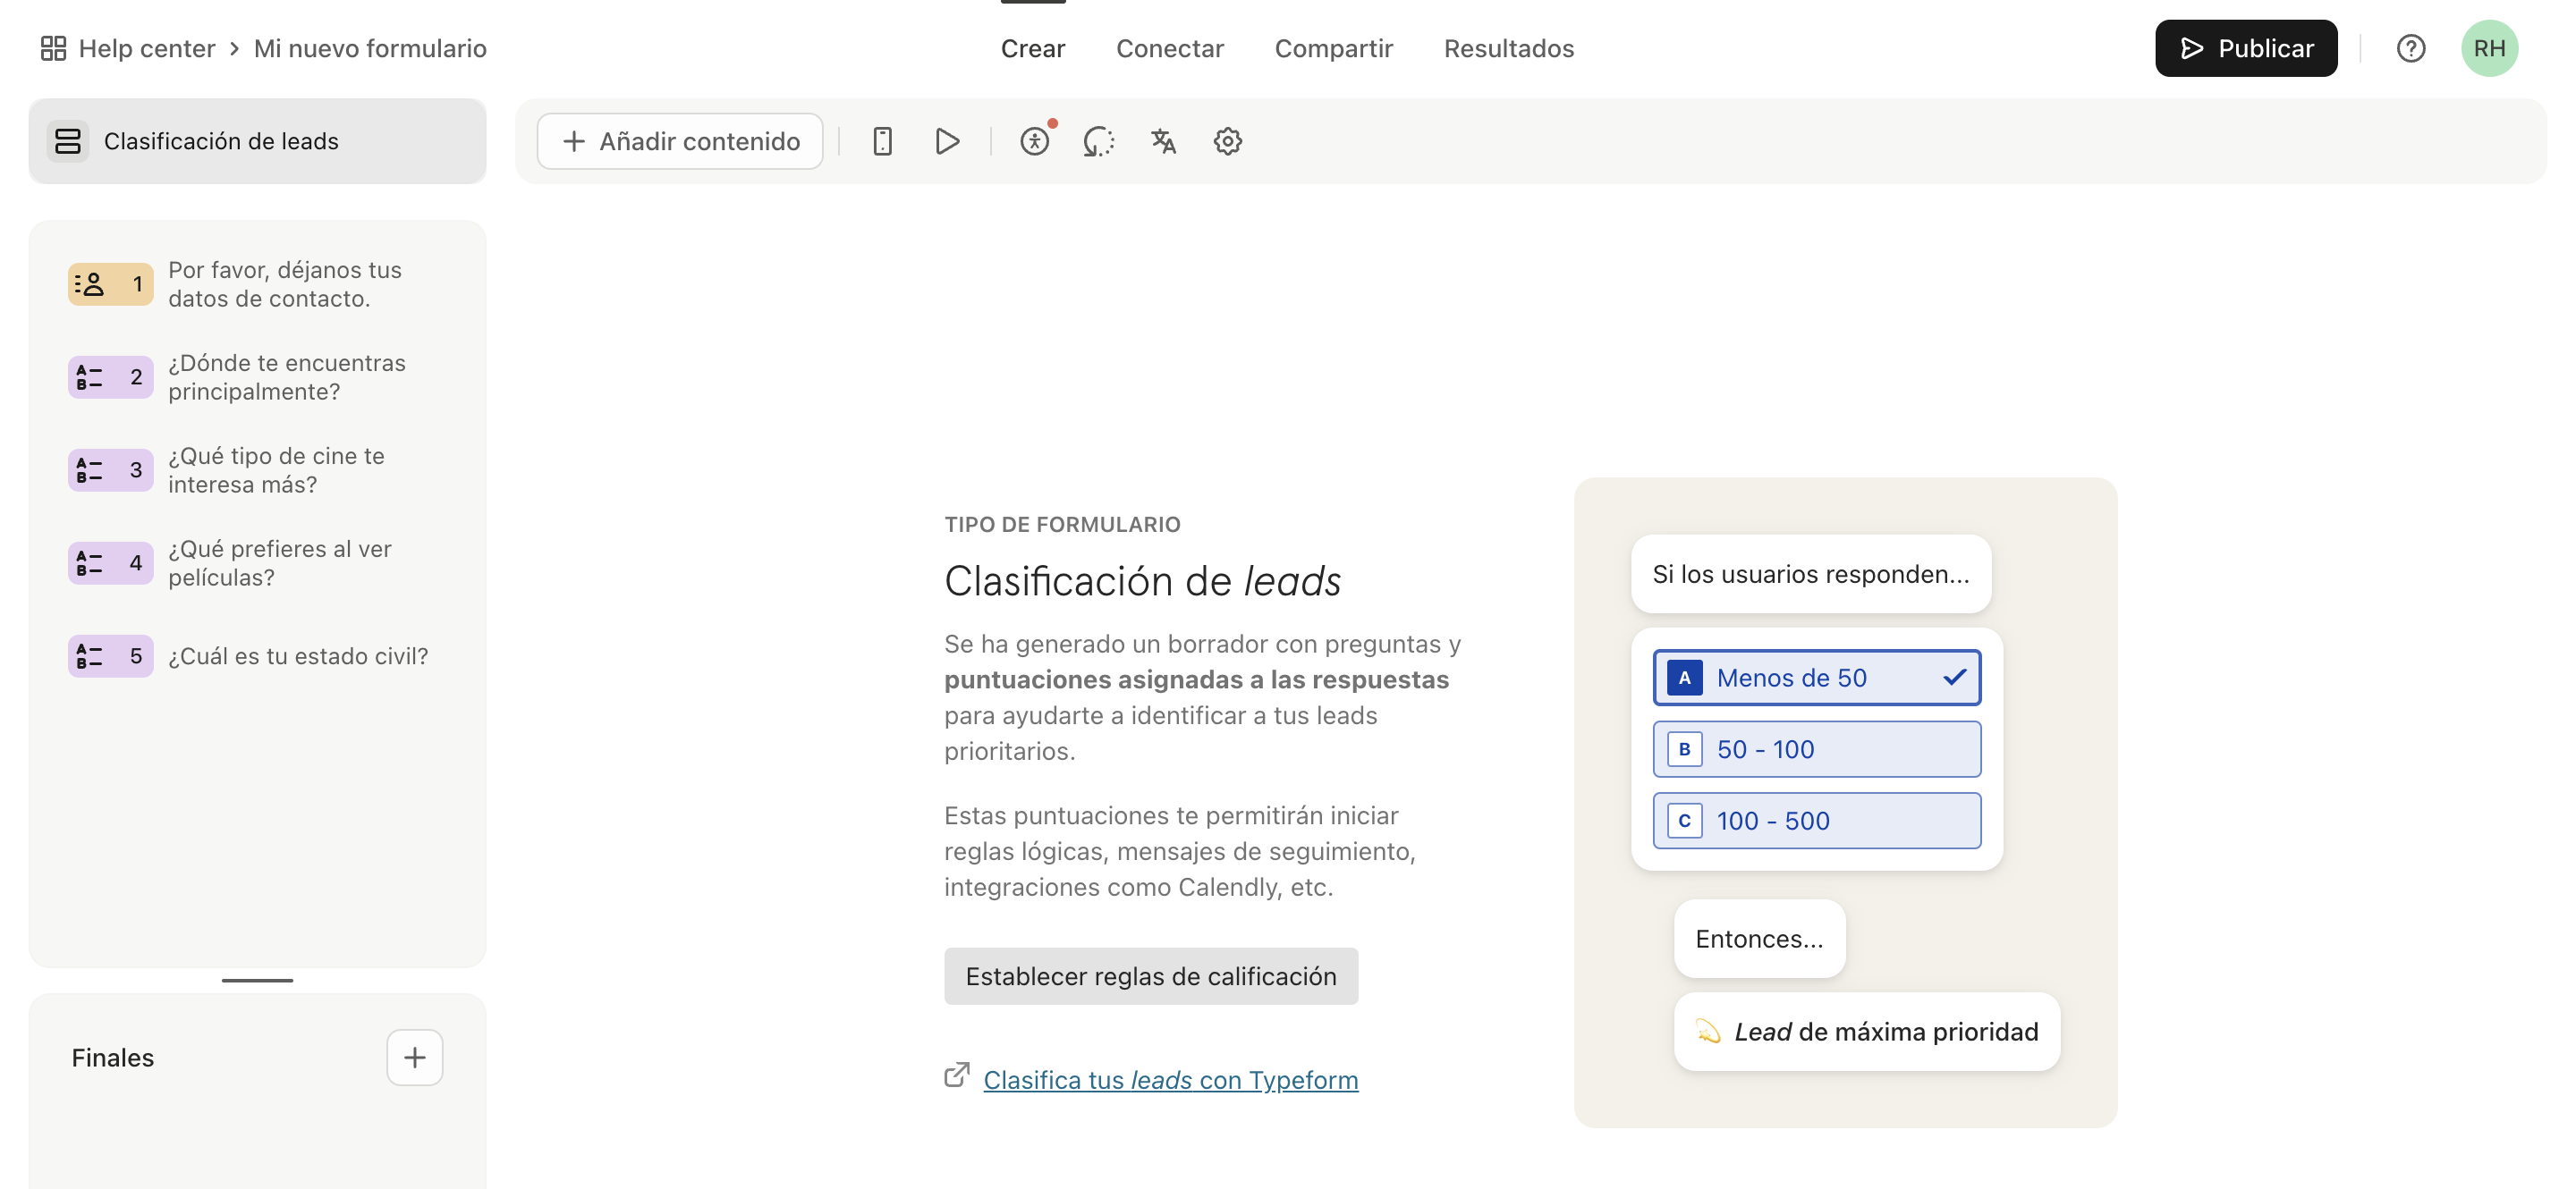Click the Finales section label
This screenshot has height=1189, width=2576.
coord(113,1057)
